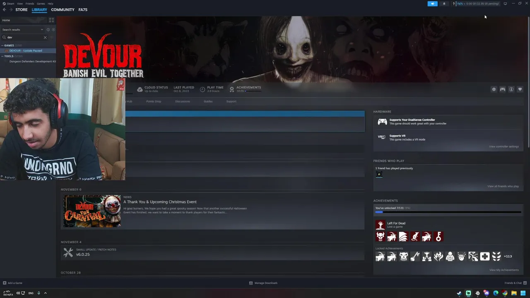Image resolution: width=530 pixels, height=298 pixels.
Task: Click the question mark help icon
Action: coord(453,4)
